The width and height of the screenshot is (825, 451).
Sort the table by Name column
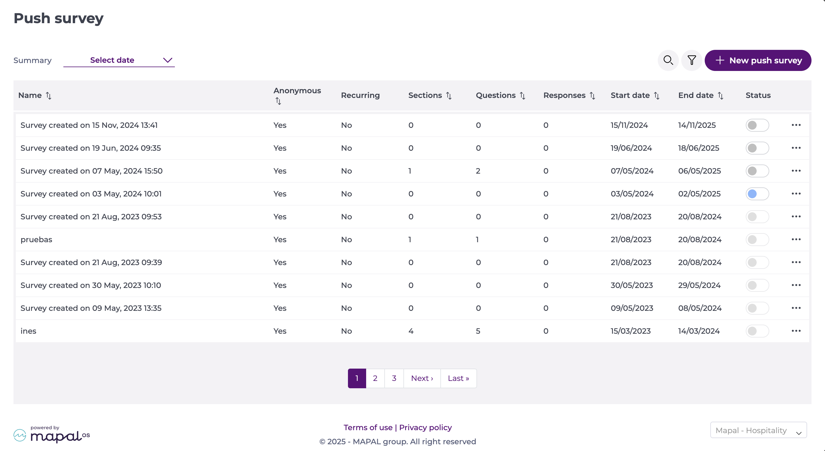click(x=48, y=95)
